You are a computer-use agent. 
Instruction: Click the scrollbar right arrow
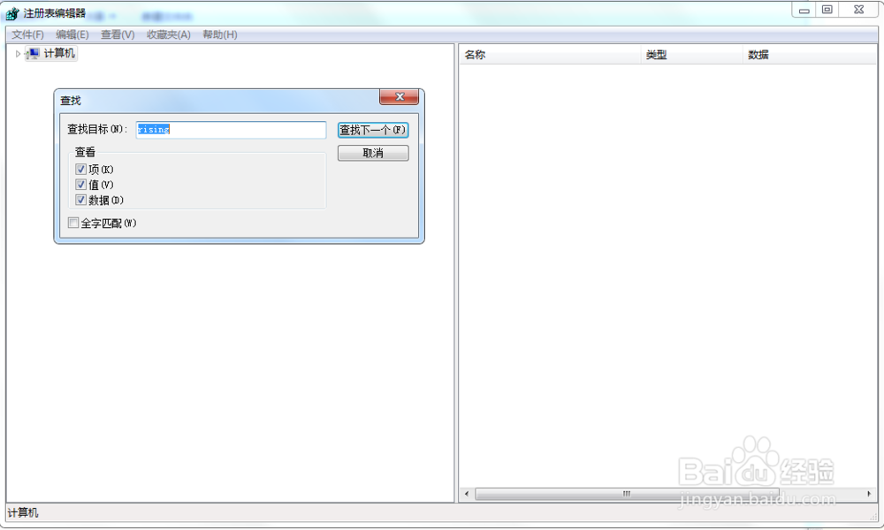869,494
